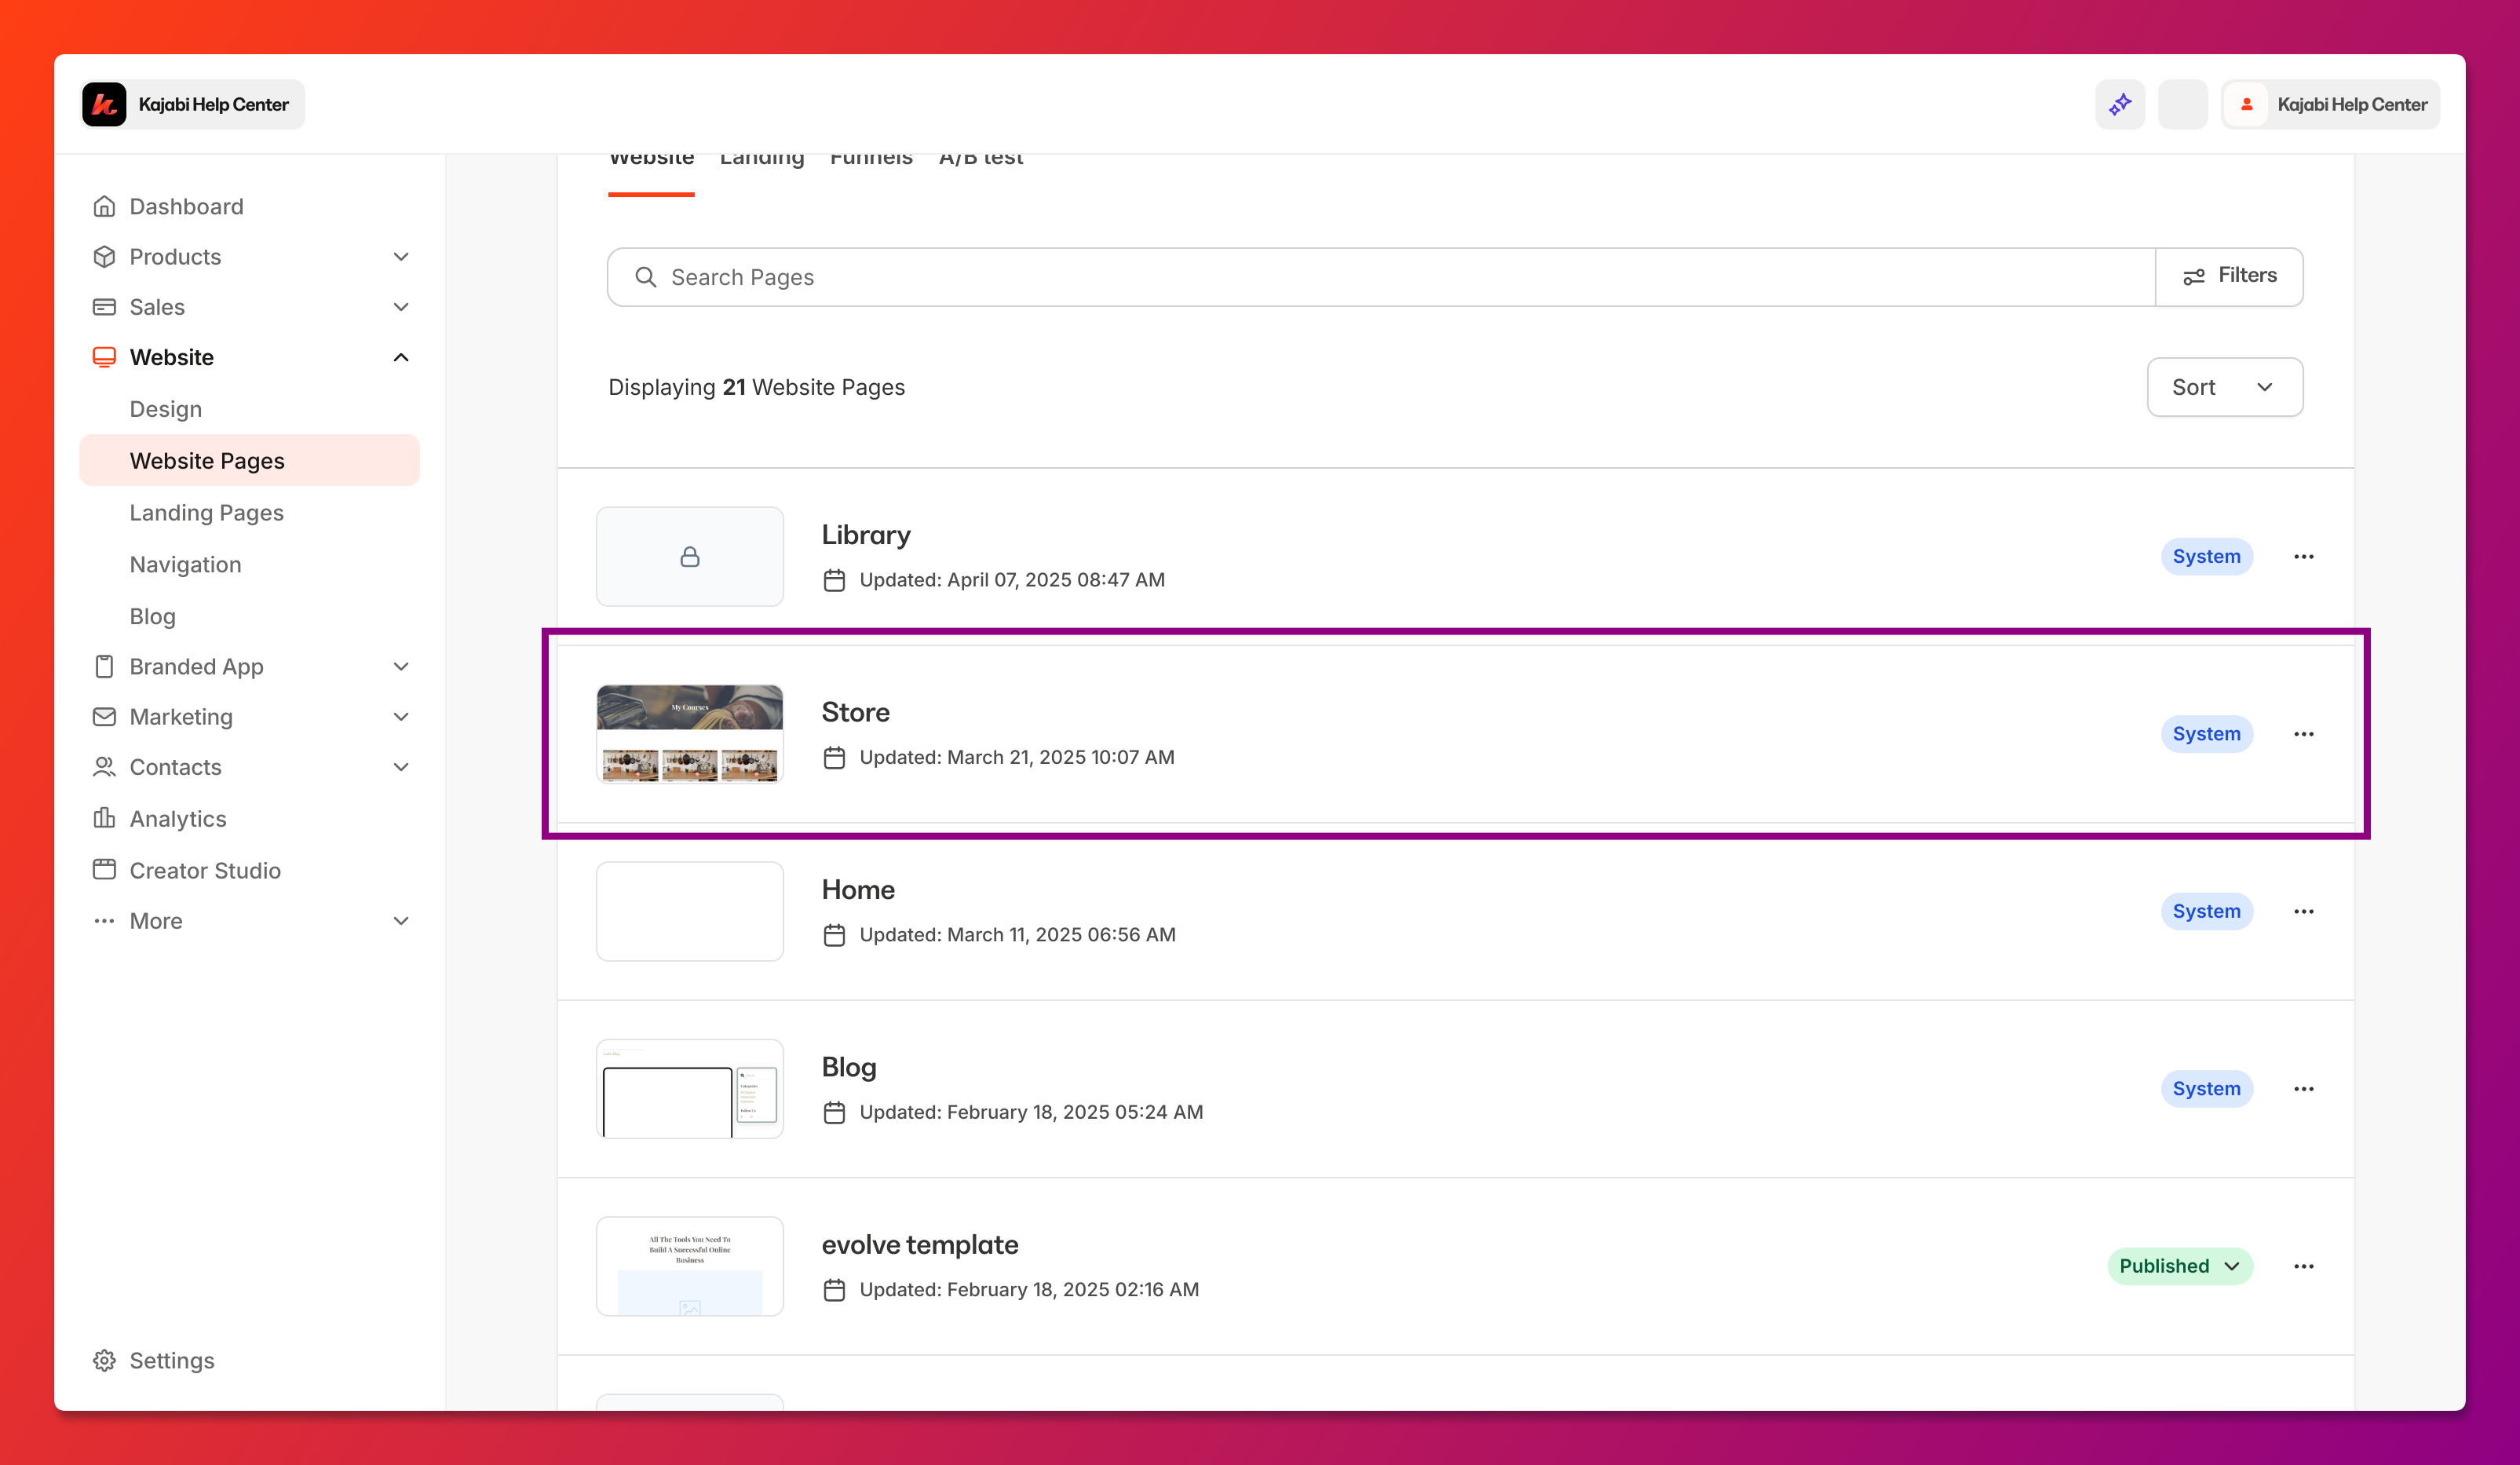Click the Products box icon

104,256
